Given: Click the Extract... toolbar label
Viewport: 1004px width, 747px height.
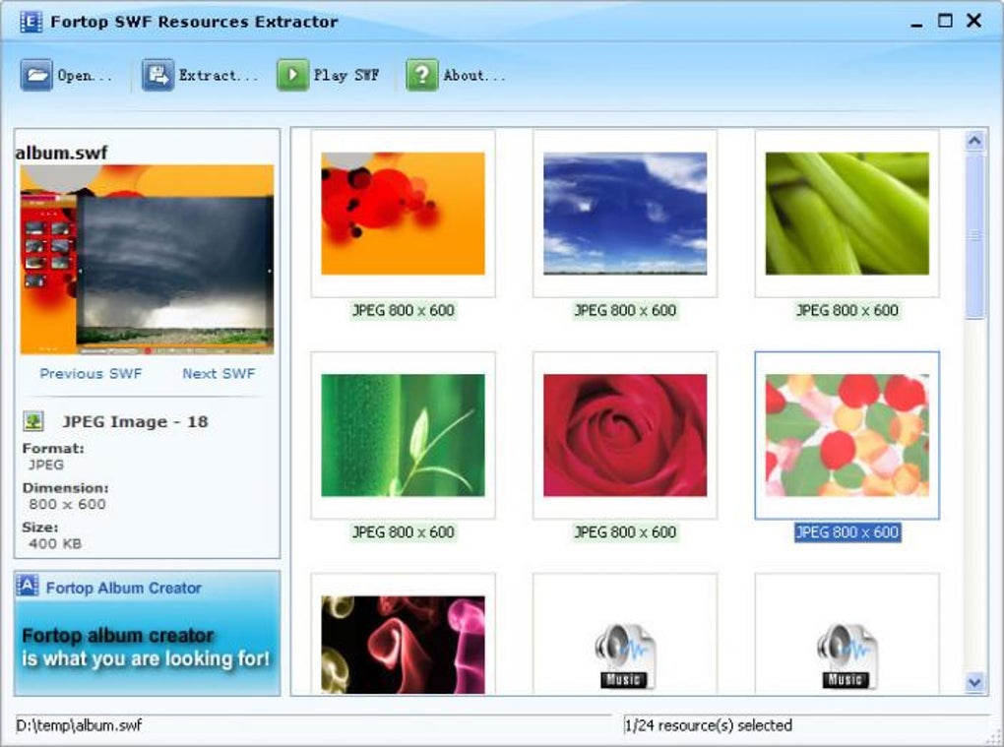Looking at the screenshot, I should (x=219, y=76).
